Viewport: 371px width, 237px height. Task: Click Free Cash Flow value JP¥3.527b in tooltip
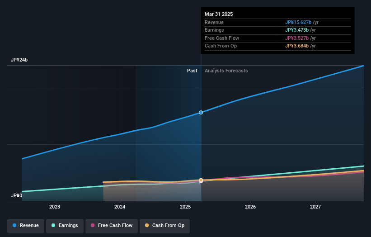pos(297,38)
